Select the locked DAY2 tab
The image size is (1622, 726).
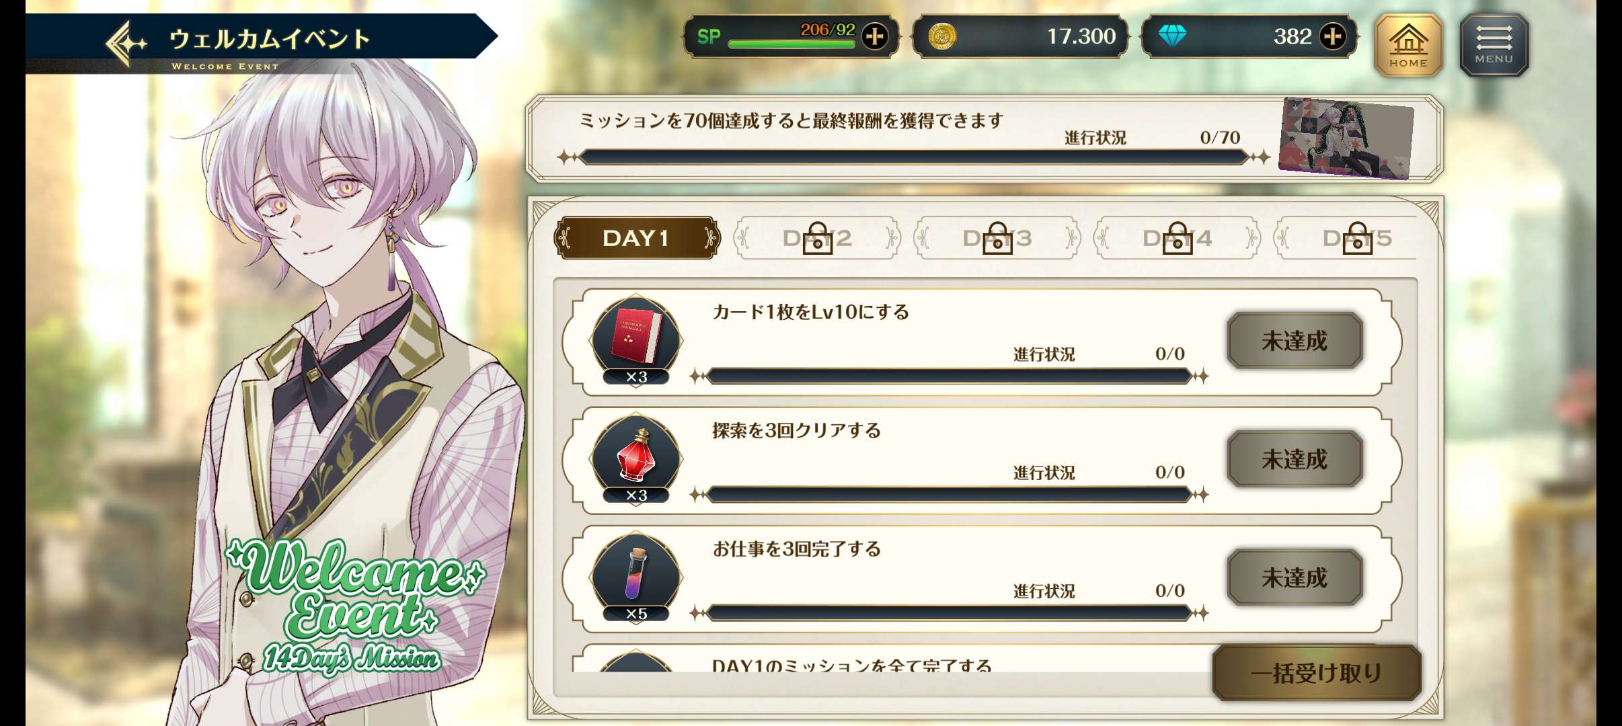coord(817,238)
